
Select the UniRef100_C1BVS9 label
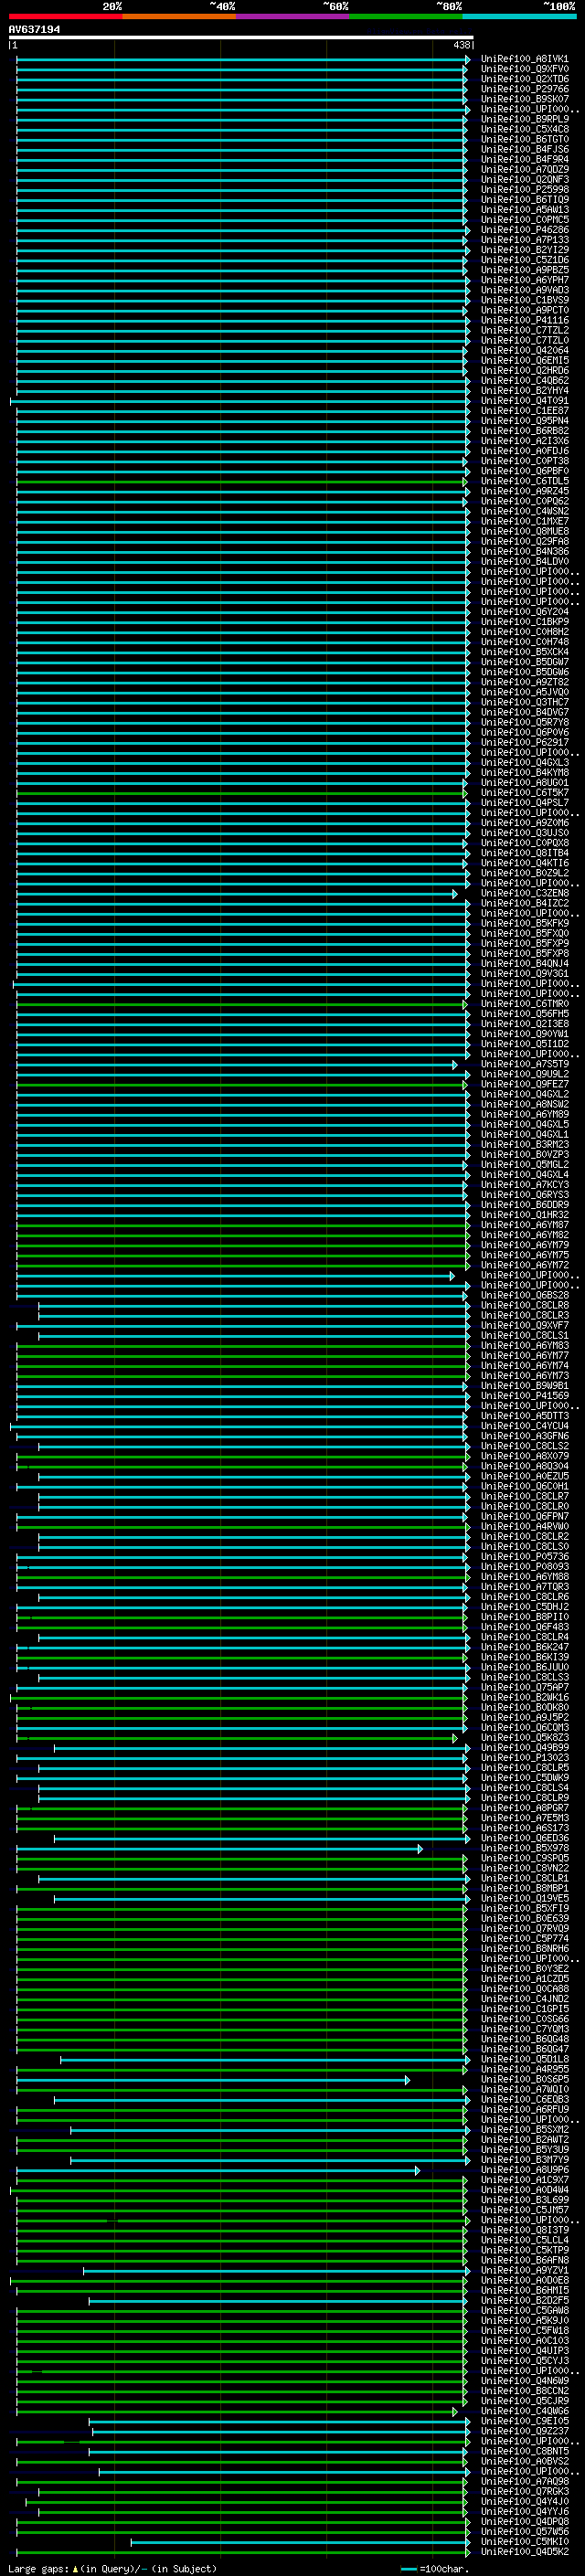point(524,300)
